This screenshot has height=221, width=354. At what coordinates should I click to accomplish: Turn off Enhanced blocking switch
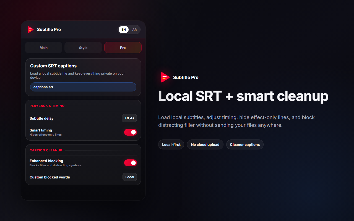(x=131, y=163)
